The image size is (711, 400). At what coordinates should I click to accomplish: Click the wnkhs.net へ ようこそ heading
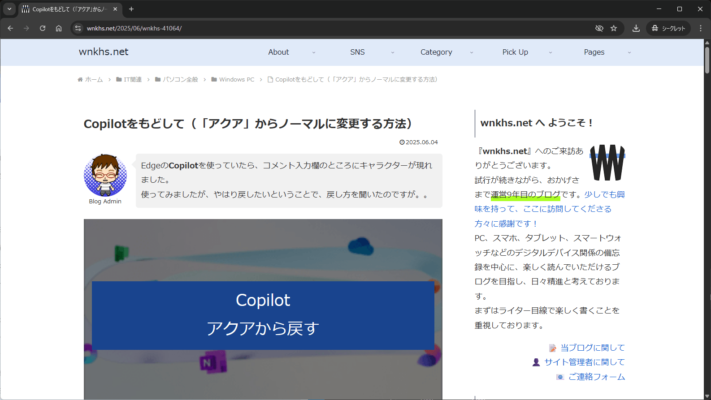(x=537, y=123)
